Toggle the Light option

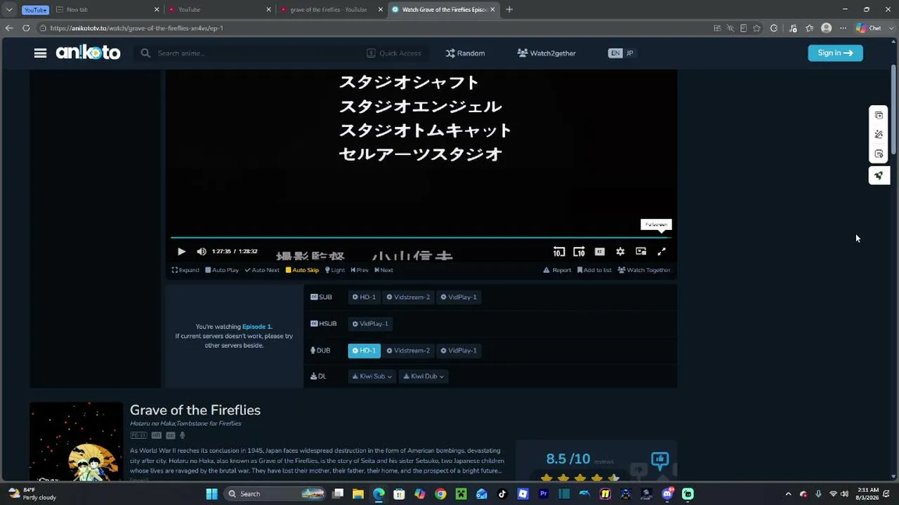(x=335, y=270)
